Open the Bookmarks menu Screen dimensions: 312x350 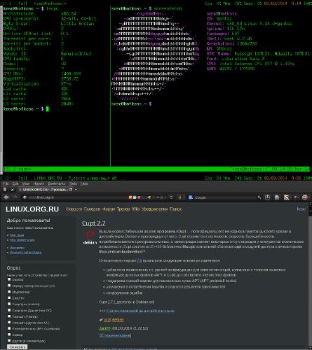[57, 183]
